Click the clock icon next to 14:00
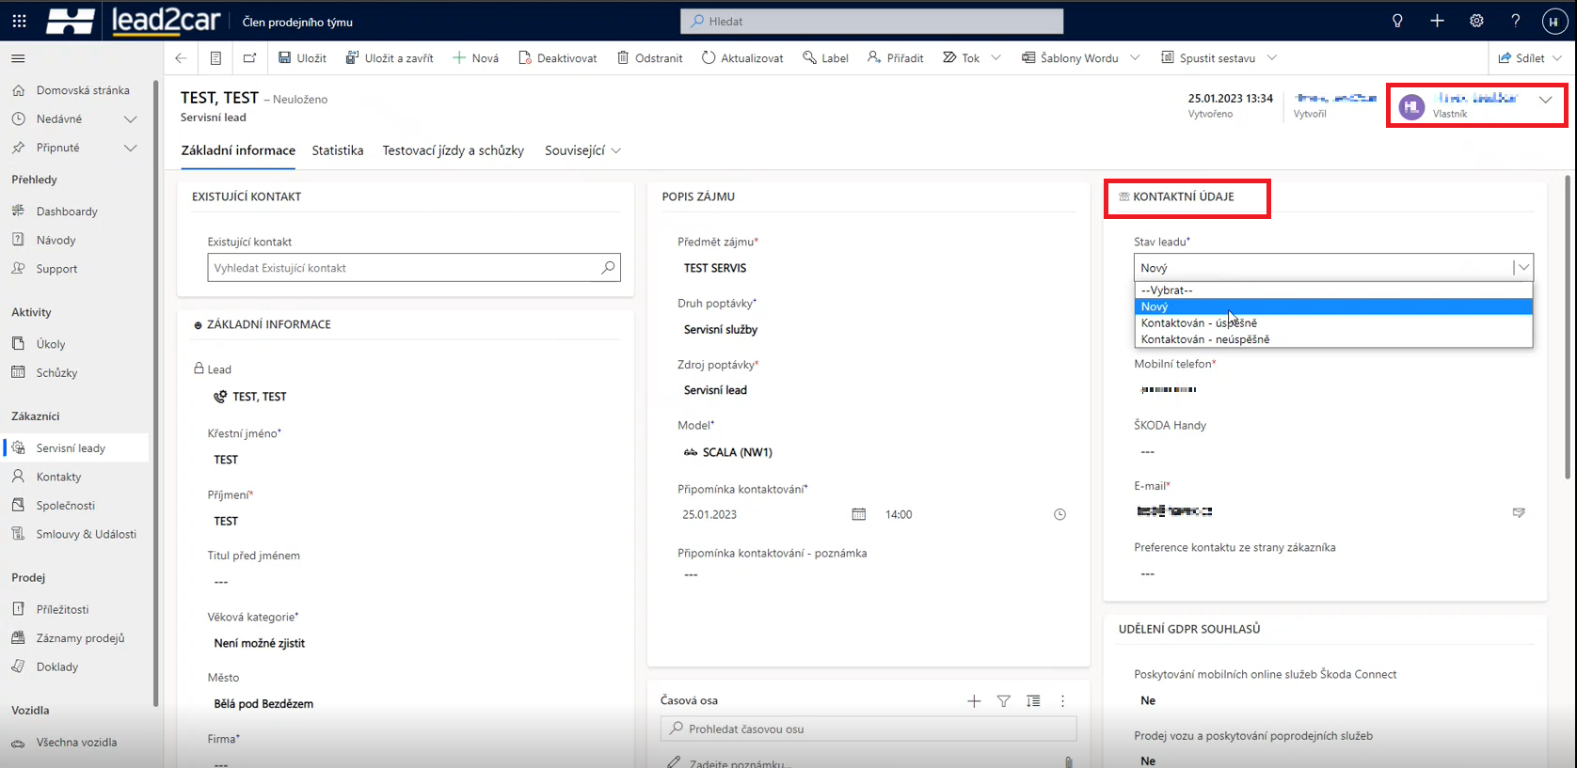Screen dimensions: 1577x768 pos(1059,514)
